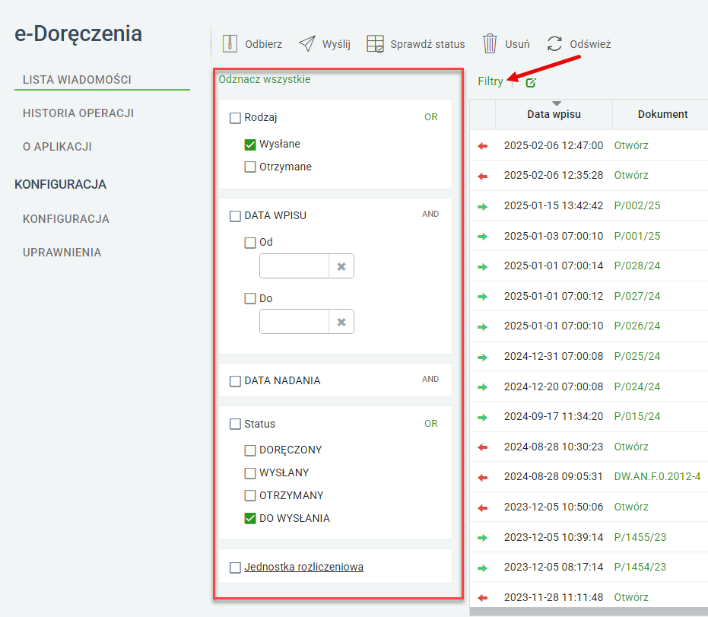
Task: Sort by Data wpisu column header
Action: coord(554,114)
